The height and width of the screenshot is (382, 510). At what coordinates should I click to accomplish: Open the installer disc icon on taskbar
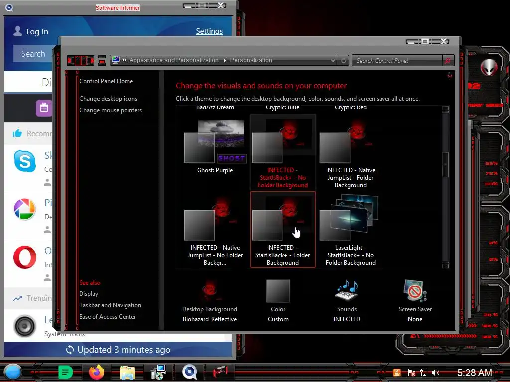[x=158, y=372]
